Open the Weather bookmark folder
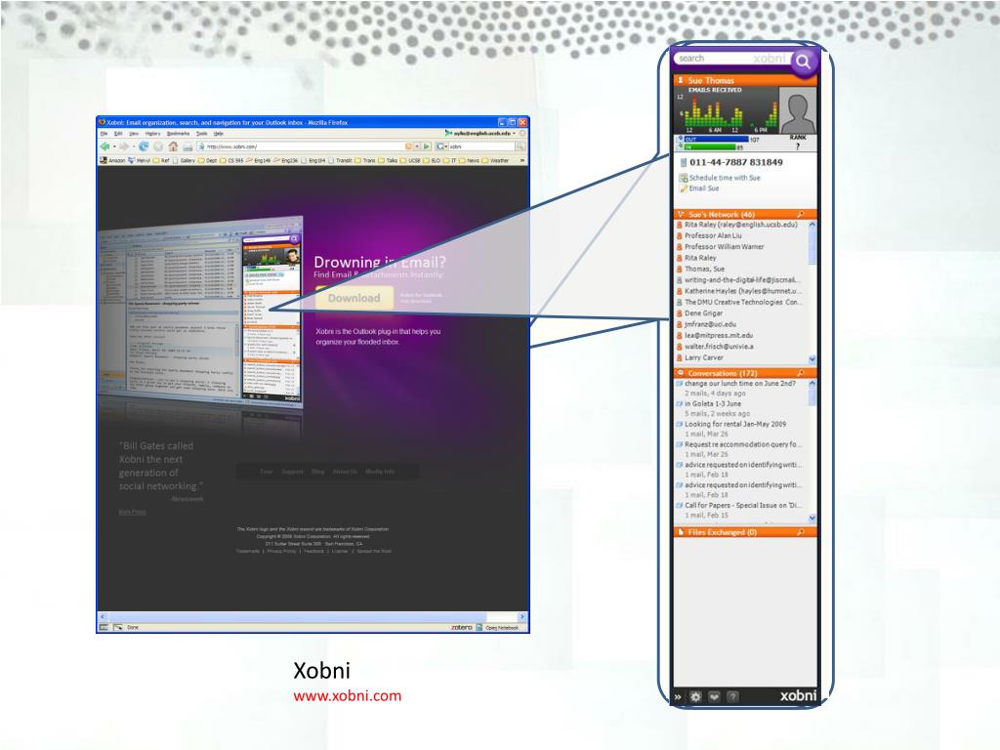 point(495,161)
